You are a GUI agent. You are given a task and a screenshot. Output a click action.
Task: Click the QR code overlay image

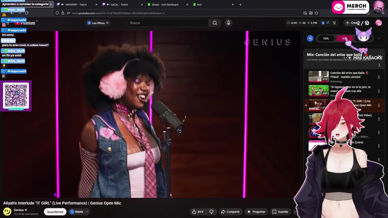coord(16,96)
